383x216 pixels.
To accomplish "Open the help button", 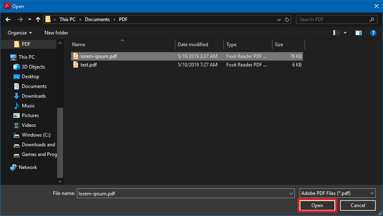I will point(373,33).
